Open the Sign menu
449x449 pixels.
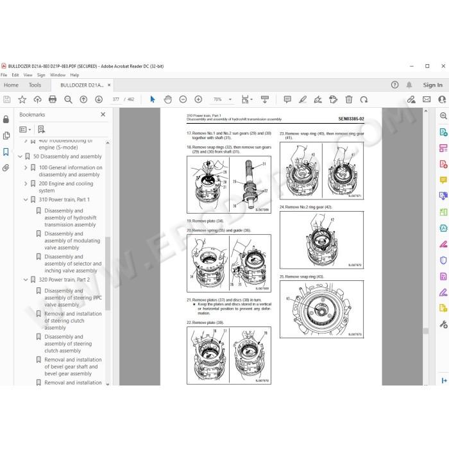pyautogui.click(x=41, y=75)
